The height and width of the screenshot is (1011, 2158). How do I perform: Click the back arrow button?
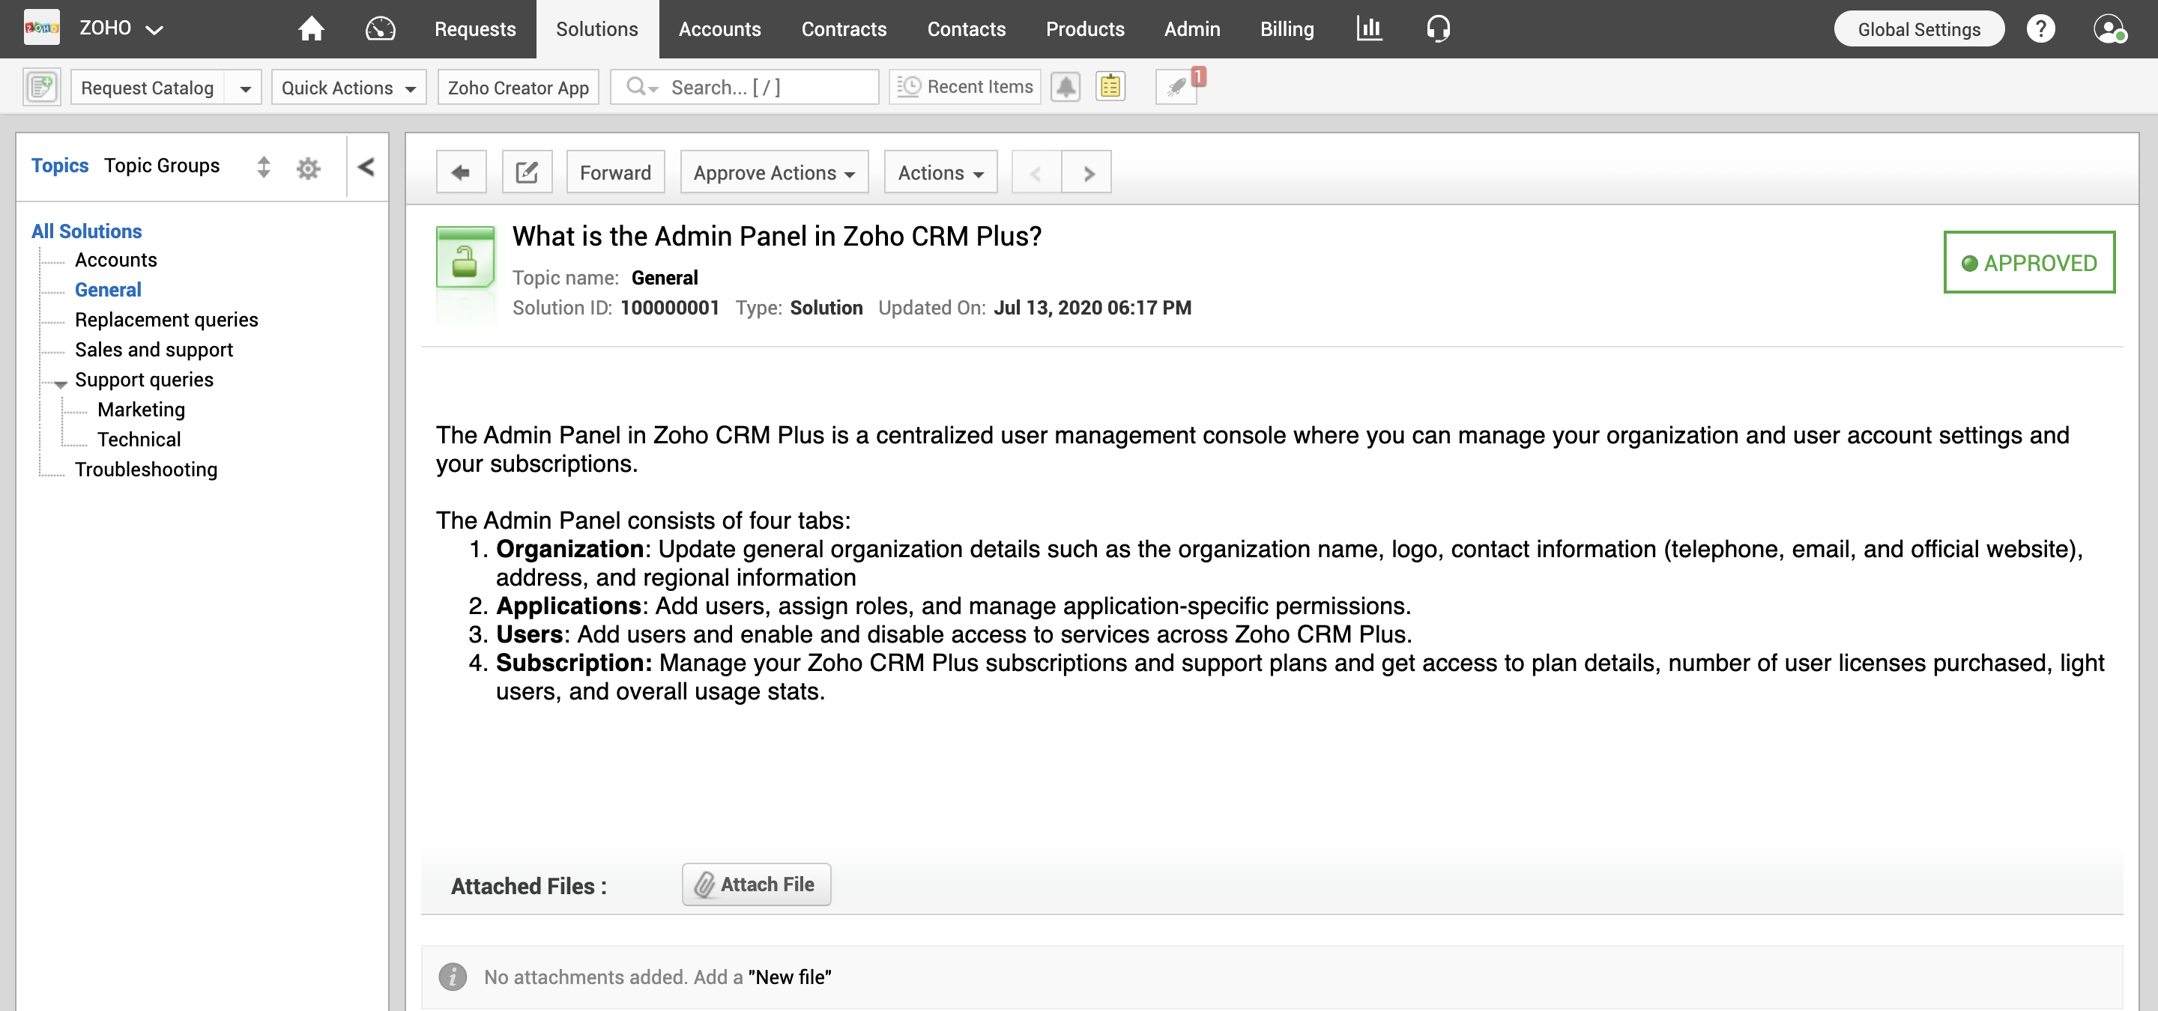[461, 172]
